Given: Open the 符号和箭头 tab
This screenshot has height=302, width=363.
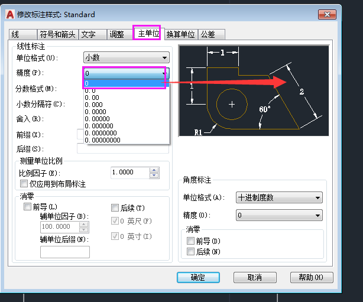Looking at the screenshot, I should [58, 34].
